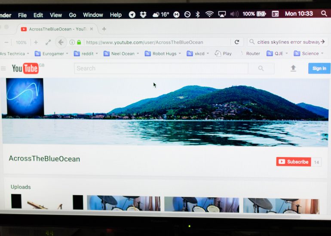Close the AcrossTheBlueOcean tab
331x236 pixels.
92,29
